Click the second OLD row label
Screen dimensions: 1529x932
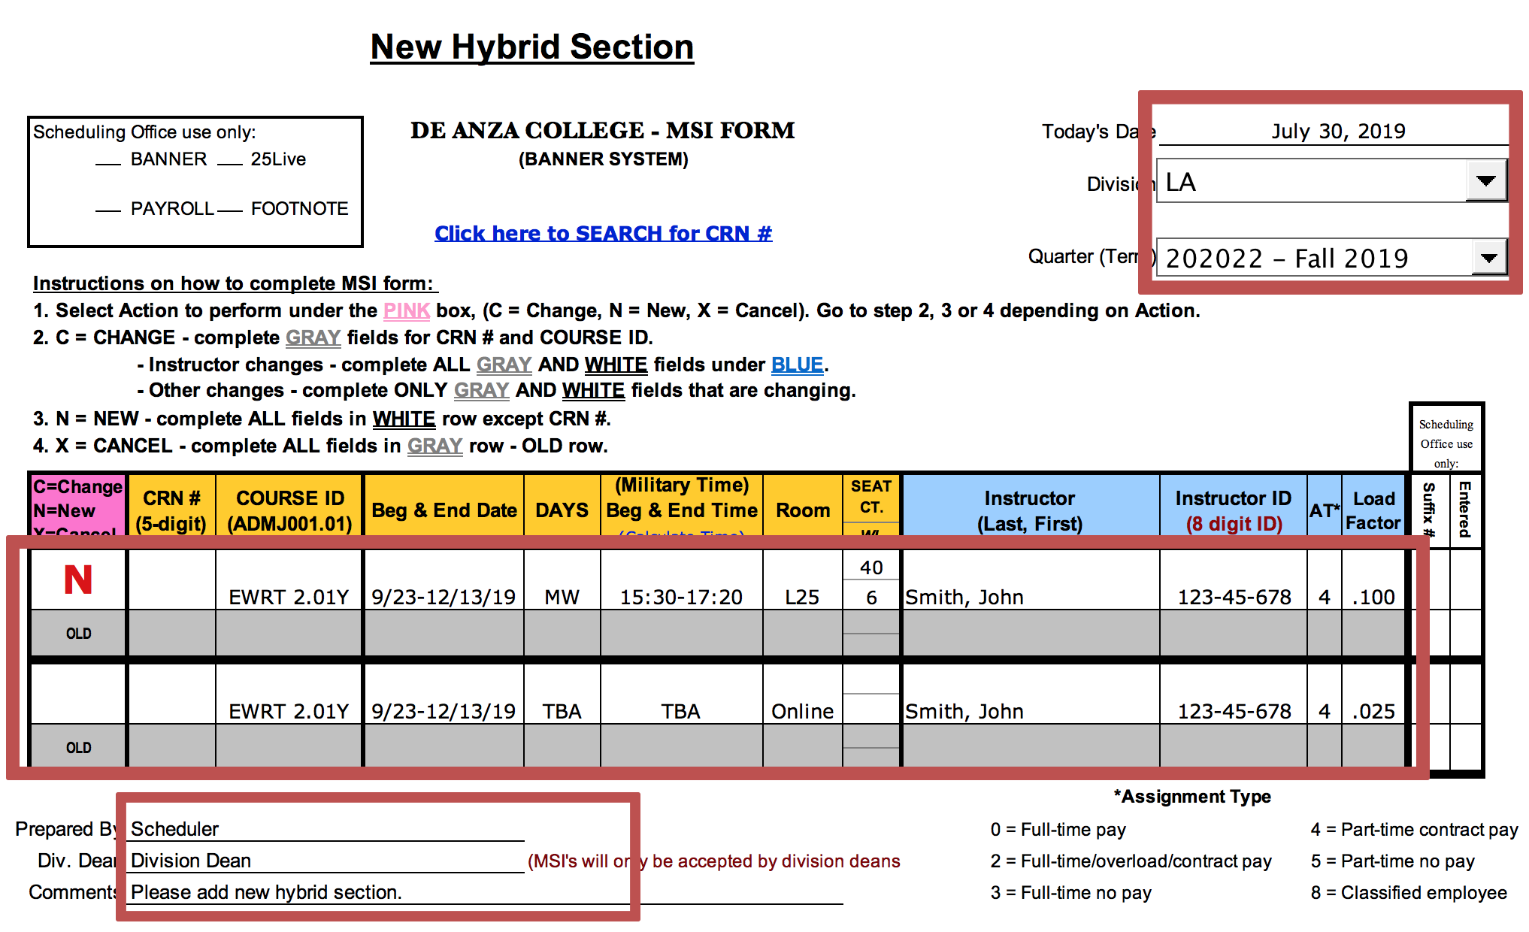pos(78,748)
